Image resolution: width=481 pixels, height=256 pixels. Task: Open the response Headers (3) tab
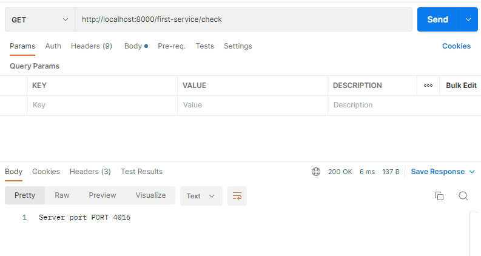coord(90,172)
